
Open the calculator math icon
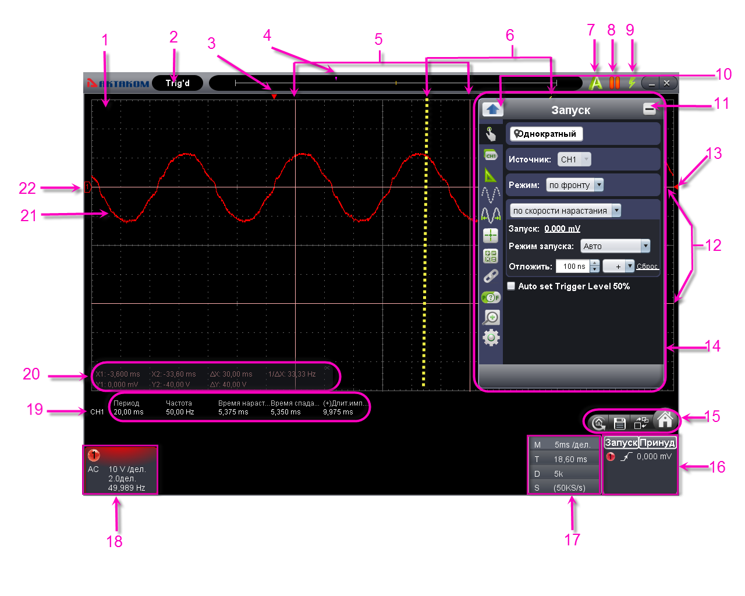point(491,256)
